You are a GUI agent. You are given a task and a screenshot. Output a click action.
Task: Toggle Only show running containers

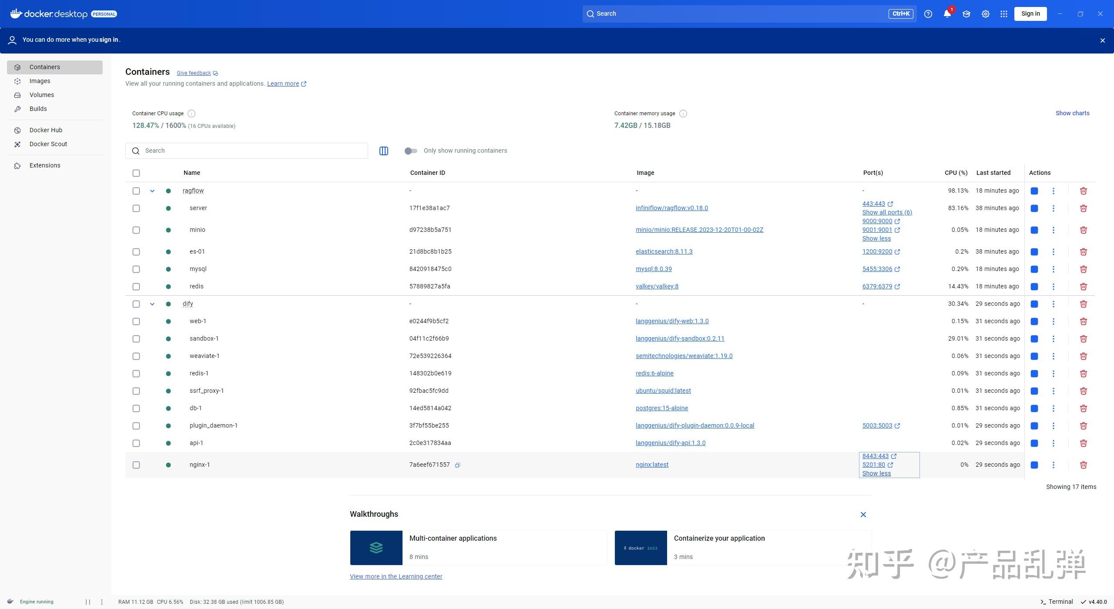pyautogui.click(x=411, y=151)
